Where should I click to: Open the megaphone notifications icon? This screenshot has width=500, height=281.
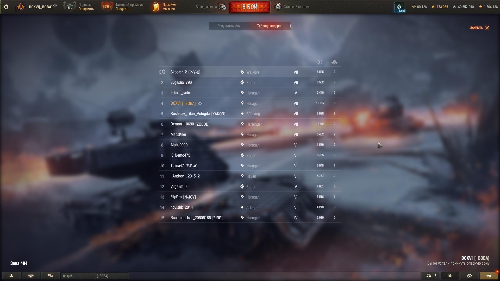pos(489,276)
